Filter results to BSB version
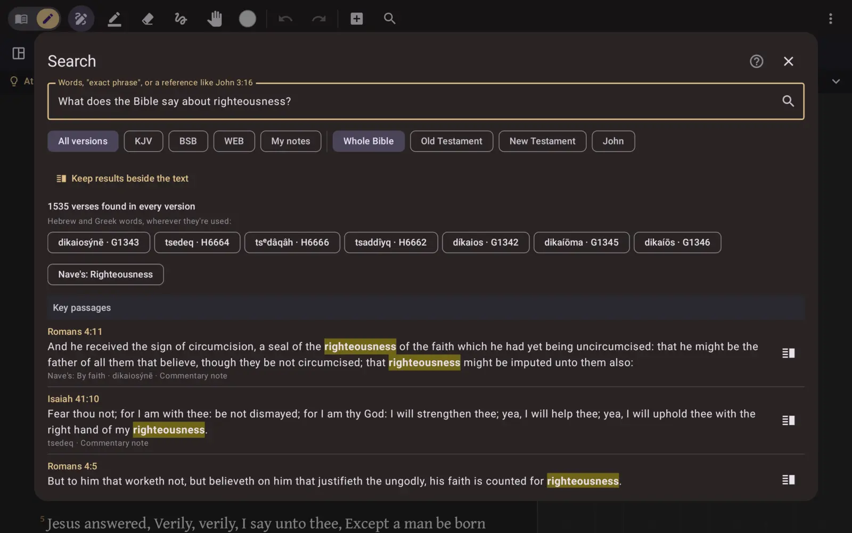 coord(188,141)
